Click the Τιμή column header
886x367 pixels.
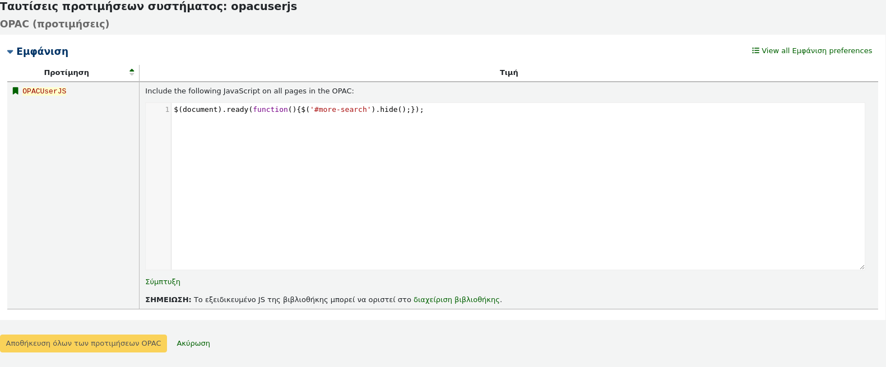(x=508, y=73)
